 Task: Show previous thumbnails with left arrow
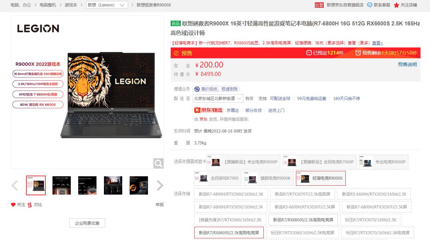15,185
